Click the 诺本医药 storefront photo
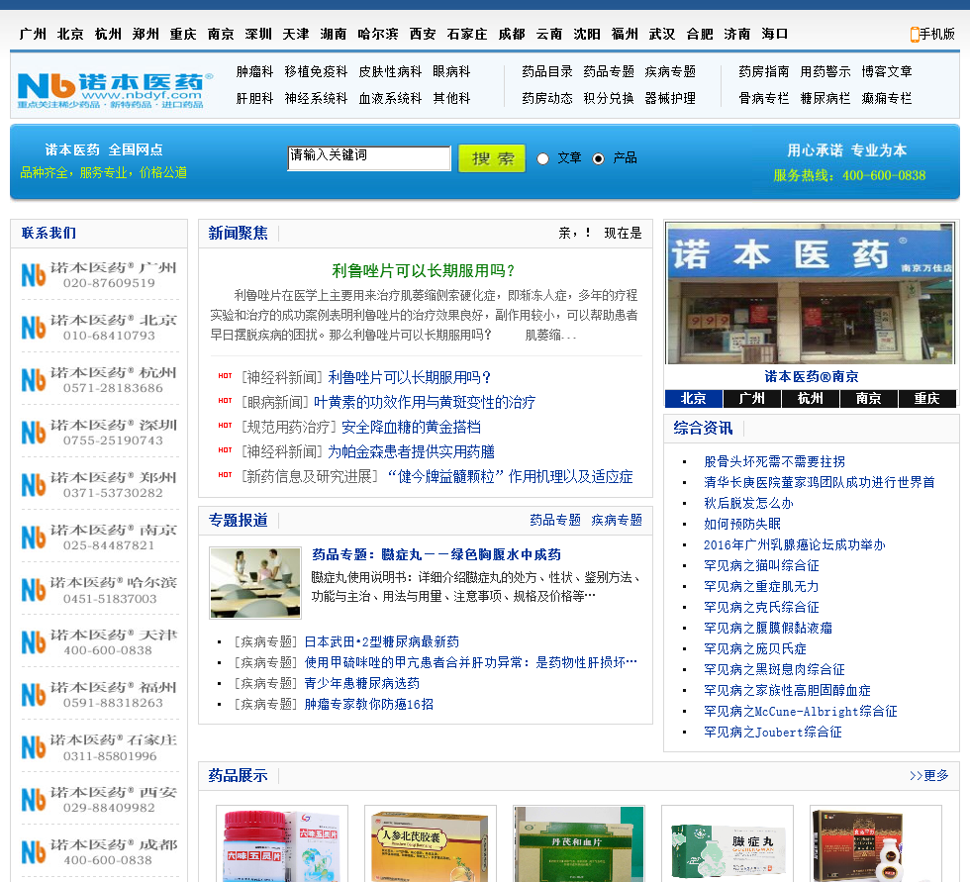 [811, 293]
